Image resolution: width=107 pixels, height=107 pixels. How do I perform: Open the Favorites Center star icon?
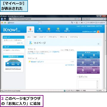[2, 23]
